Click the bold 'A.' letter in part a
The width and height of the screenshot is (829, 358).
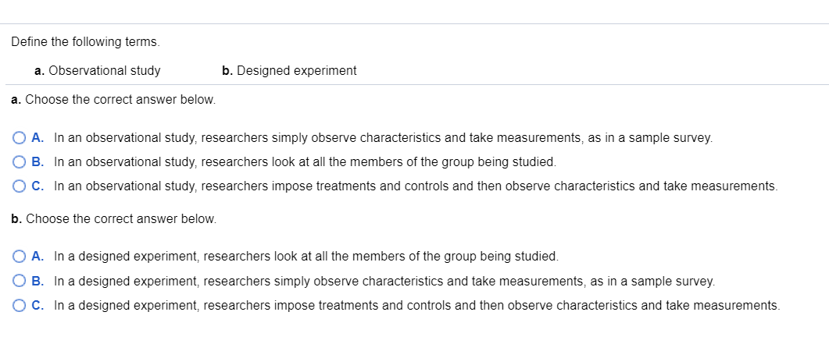[x=38, y=138]
